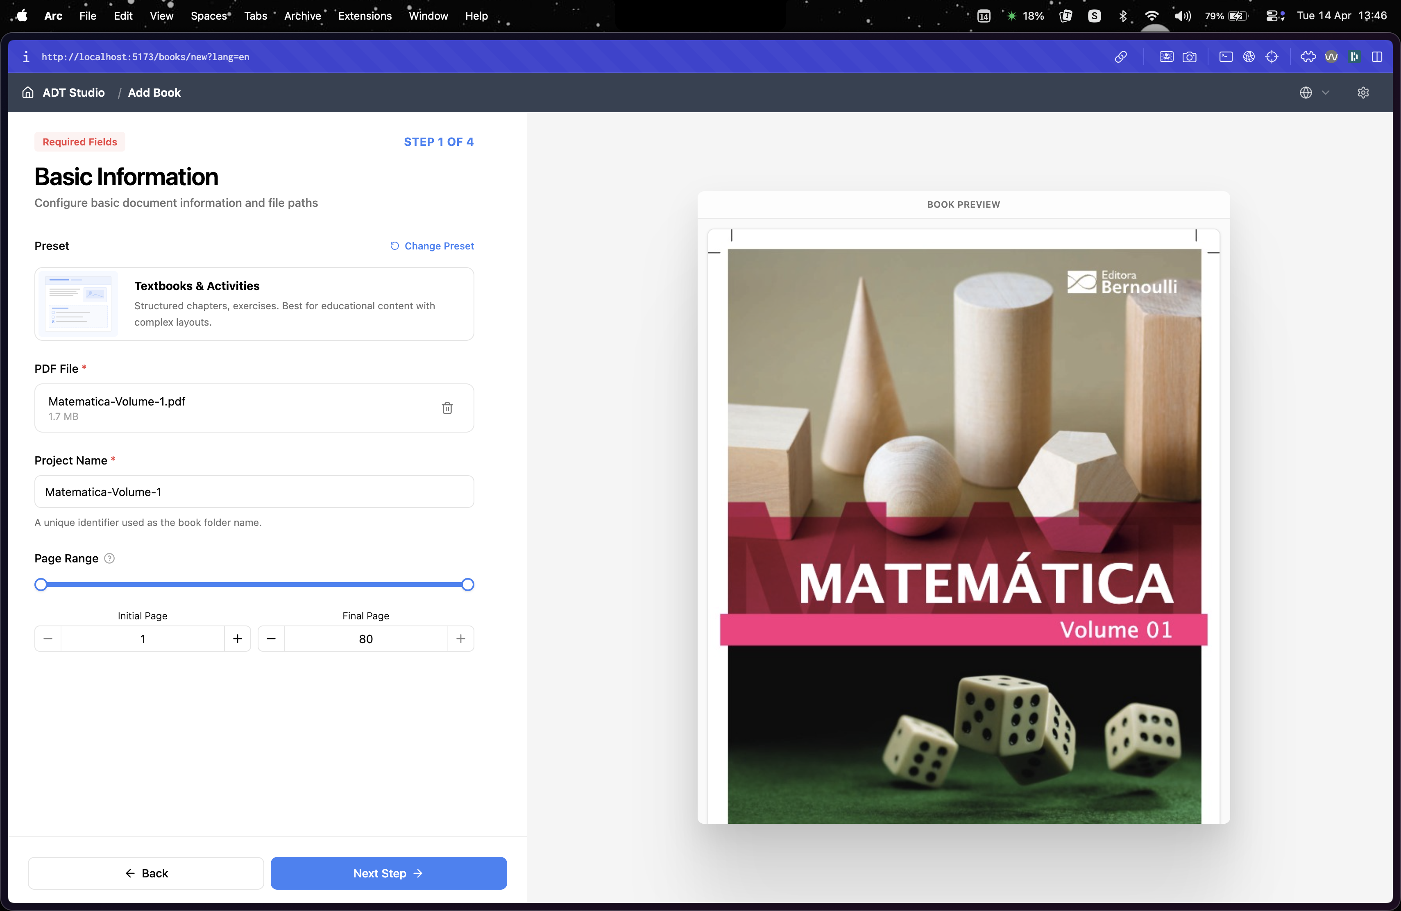Toggle split view icon in Arc toolbar
Screen dimensions: 1401x911
1377,57
